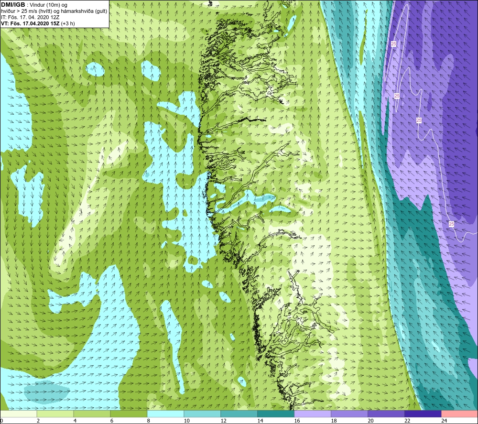Click the legend scale number "22"
The width and height of the screenshot is (478, 424).
pyautogui.click(x=407, y=421)
